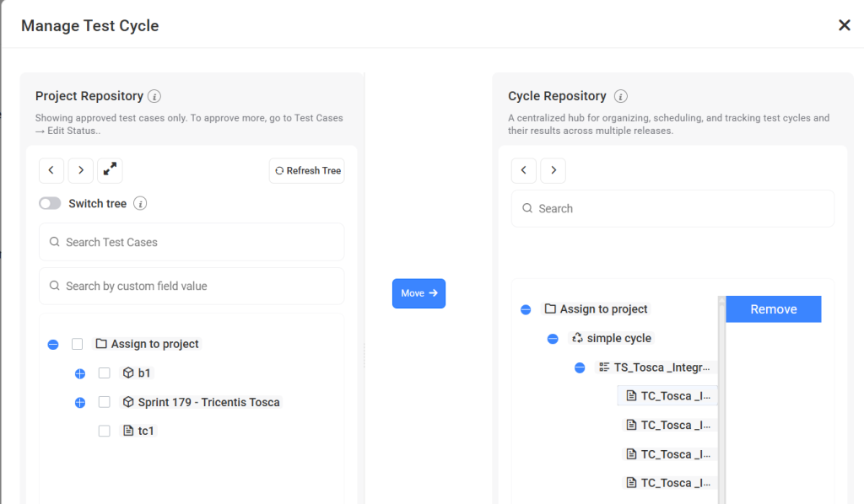
Task: Go back with Project Repository left arrow
Action: pyautogui.click(x=51, y=170)
